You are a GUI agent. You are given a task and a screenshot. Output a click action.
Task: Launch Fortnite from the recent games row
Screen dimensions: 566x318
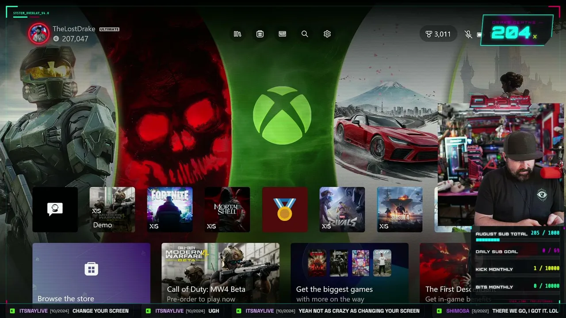[170, 209]
